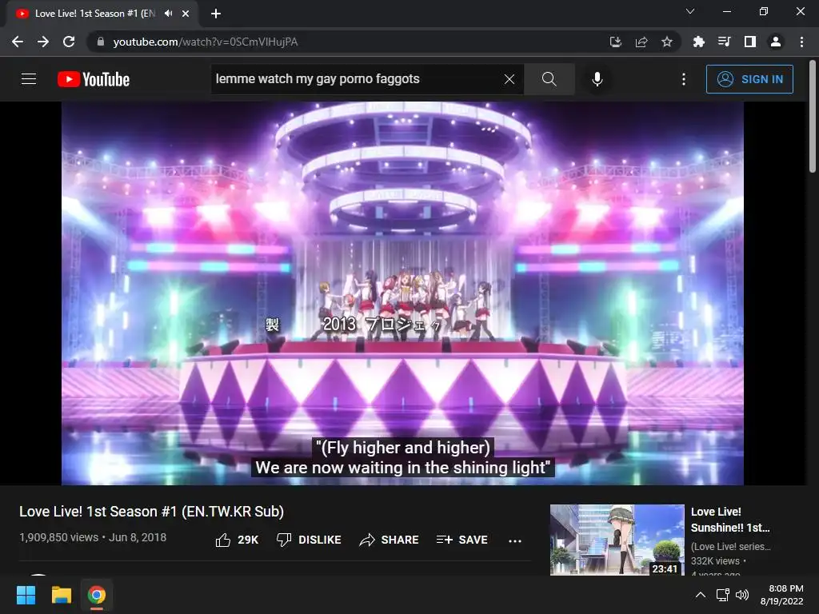Pause the video by clicking player
This screenshot has width=819, height=614.
402,293
